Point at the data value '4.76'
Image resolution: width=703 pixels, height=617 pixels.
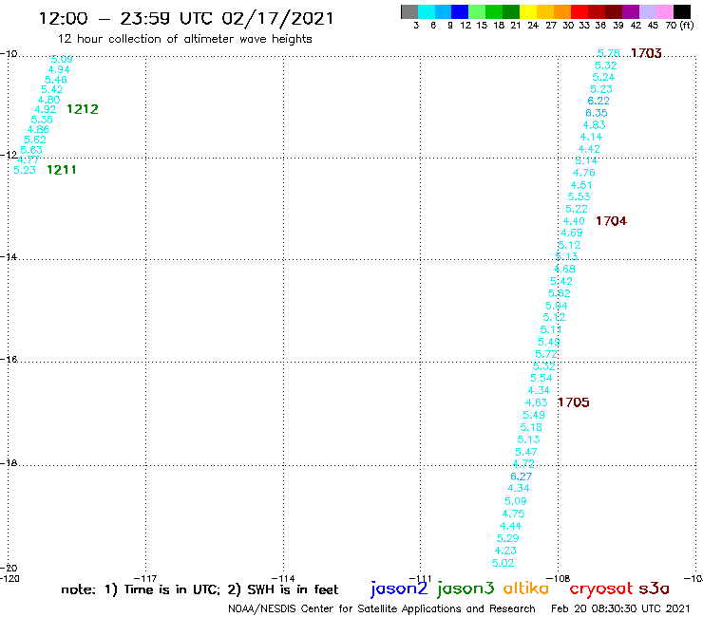point(583,173)
